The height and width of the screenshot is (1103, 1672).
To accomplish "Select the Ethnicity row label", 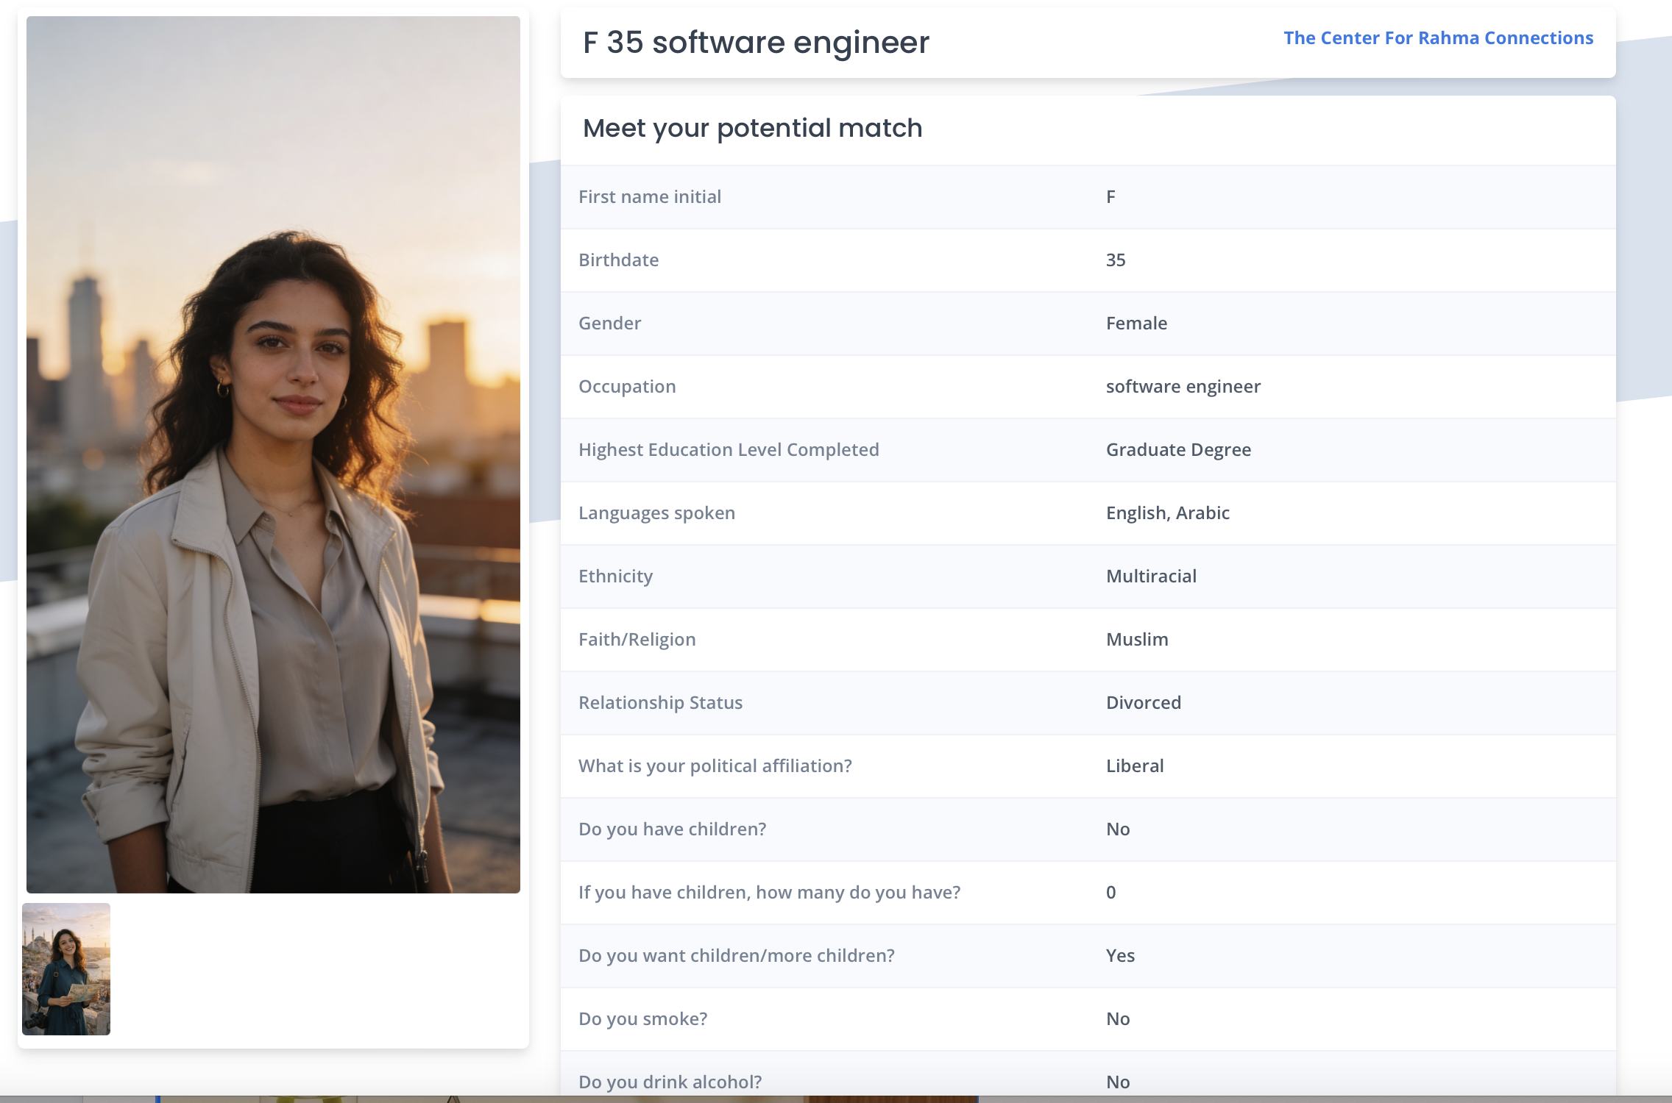I will coord(615,577).
